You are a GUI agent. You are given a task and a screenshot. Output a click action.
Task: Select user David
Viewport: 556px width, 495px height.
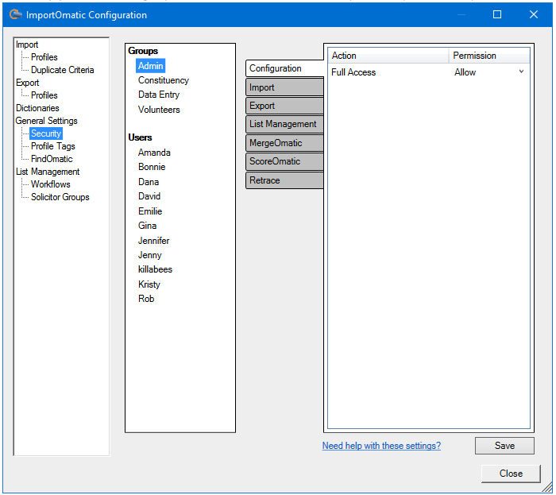point(149,196)
